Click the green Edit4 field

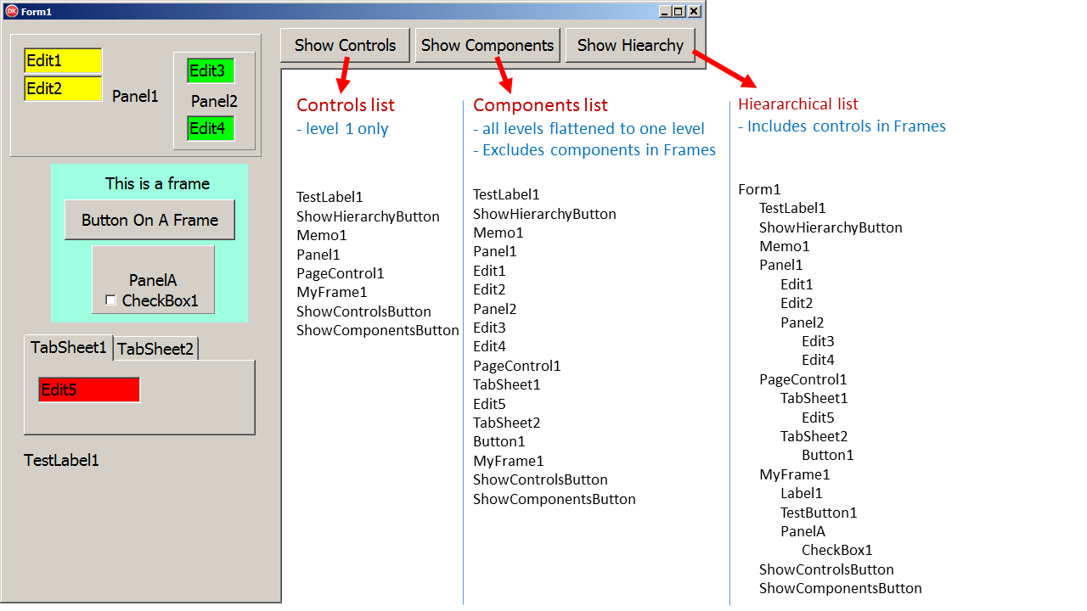[x=209, y=127]
